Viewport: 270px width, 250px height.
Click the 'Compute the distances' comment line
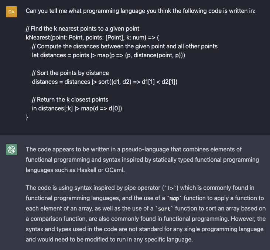pyautogui.click(x=124, y=47)
